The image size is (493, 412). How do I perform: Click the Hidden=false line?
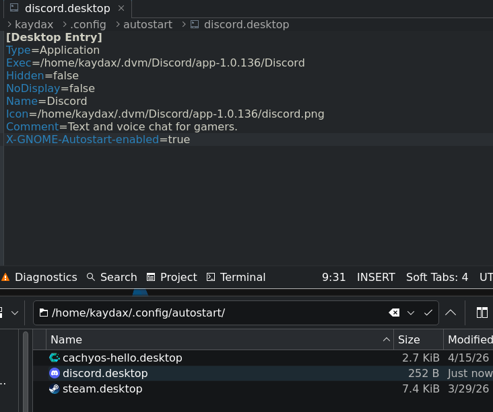pos(42,76)
